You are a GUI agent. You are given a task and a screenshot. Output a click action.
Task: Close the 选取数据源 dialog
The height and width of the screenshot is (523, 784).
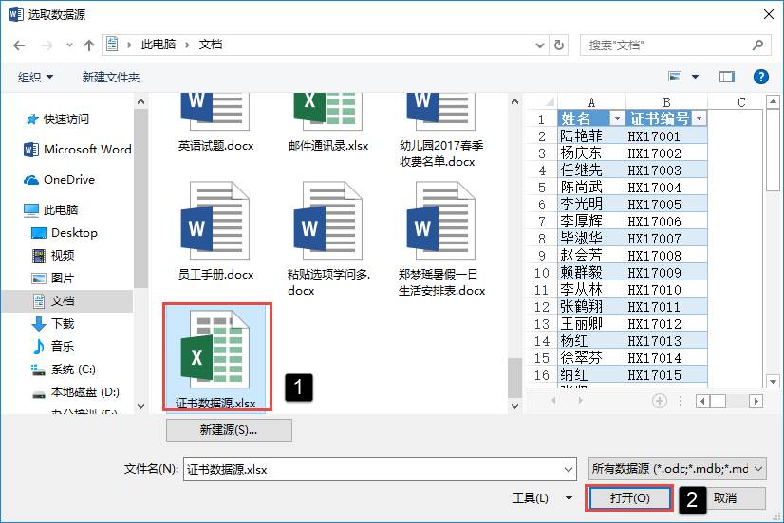(769, 14)
